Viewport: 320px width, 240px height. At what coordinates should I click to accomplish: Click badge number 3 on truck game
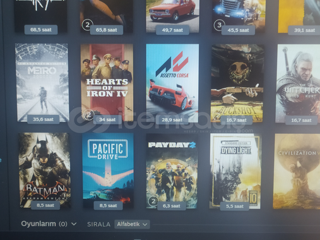pos(219,25)
